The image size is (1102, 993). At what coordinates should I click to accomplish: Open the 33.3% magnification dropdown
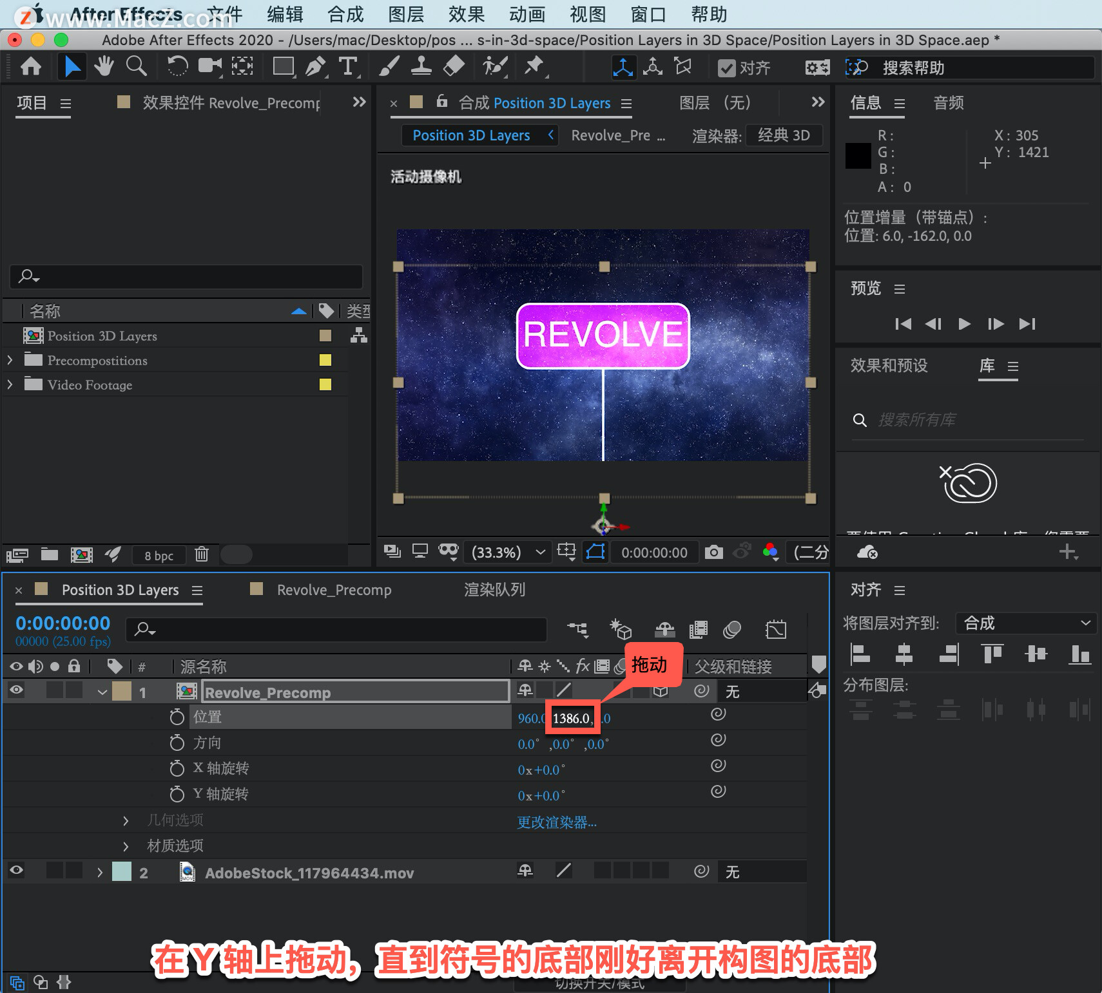tap(508, 553)
